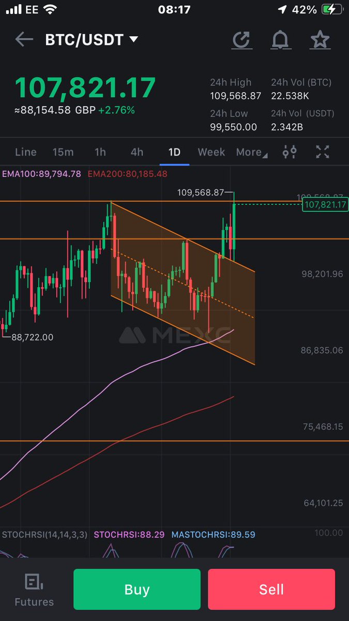Viewport: 349px width, 621px height.
Task: Tap the STOCHRSI:88.29 value label
Action: coord(130,535)
